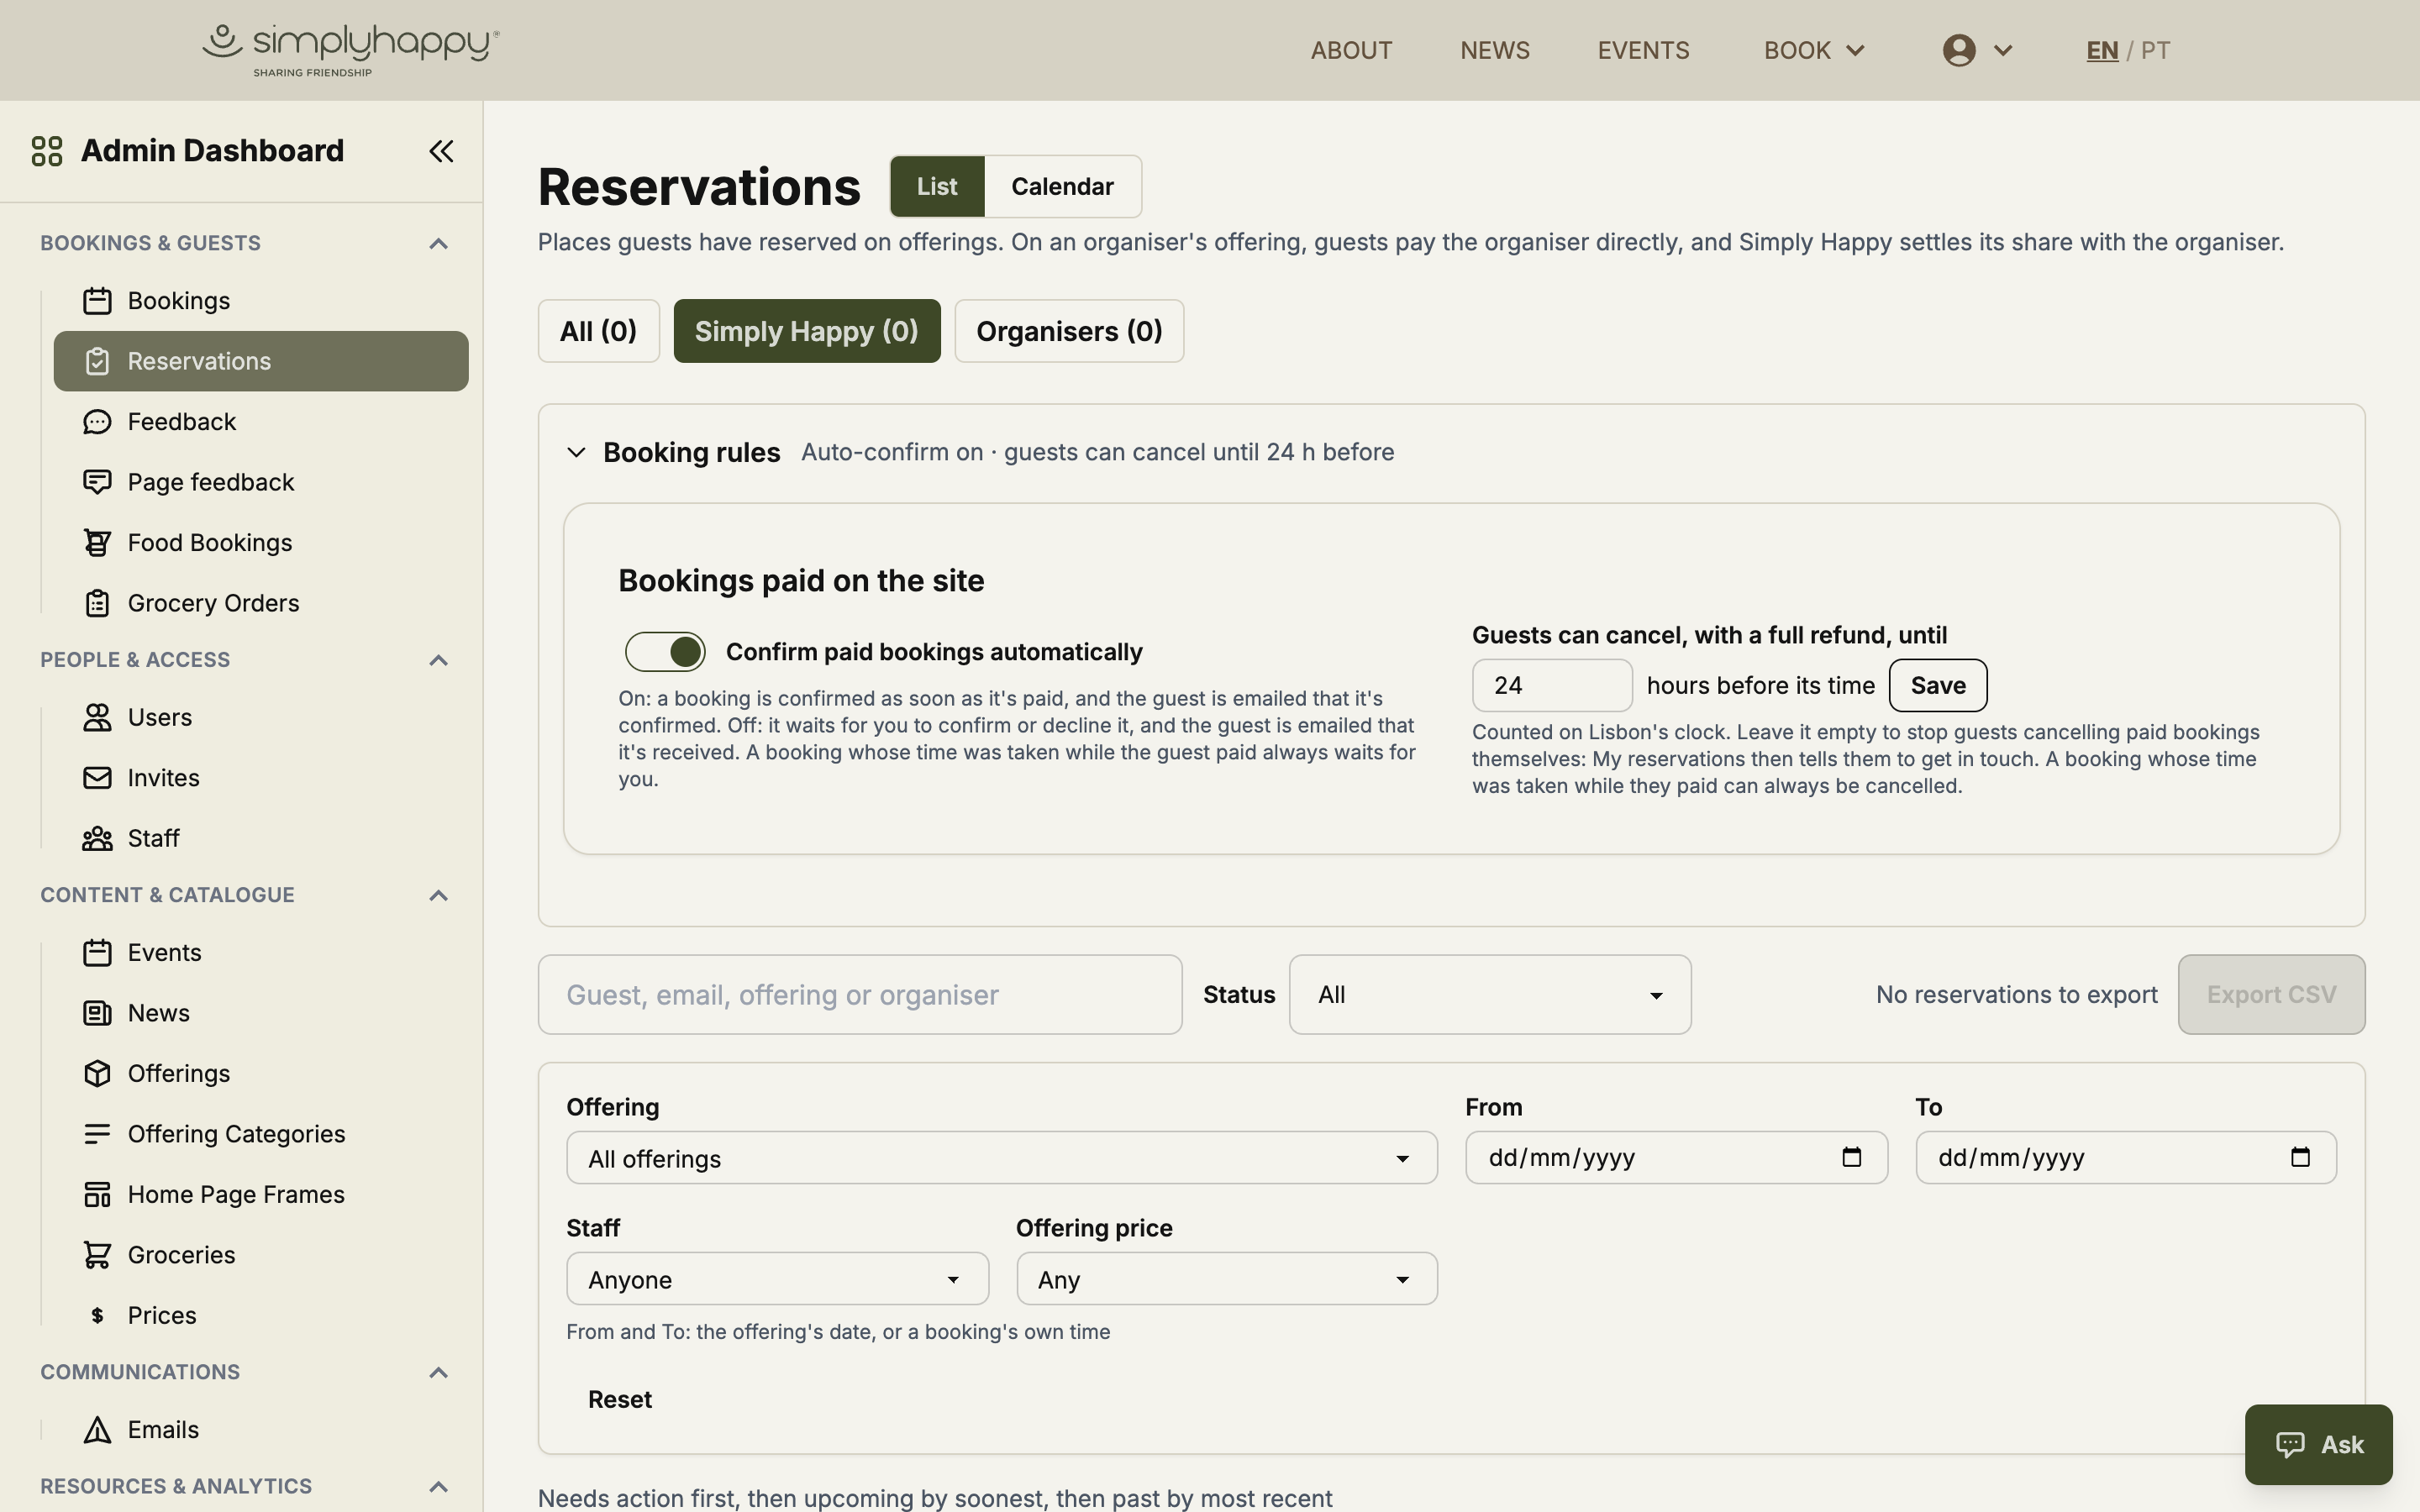Click the Invites envelope icon
The image size is (2420, 1512).
coord(97,778)
